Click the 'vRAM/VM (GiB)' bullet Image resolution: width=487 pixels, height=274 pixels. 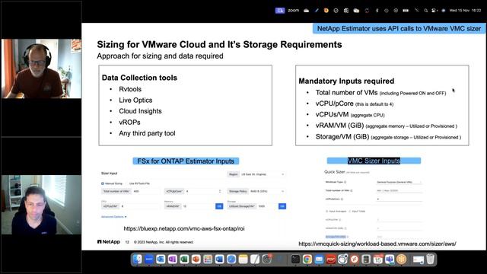pos(386,126)
